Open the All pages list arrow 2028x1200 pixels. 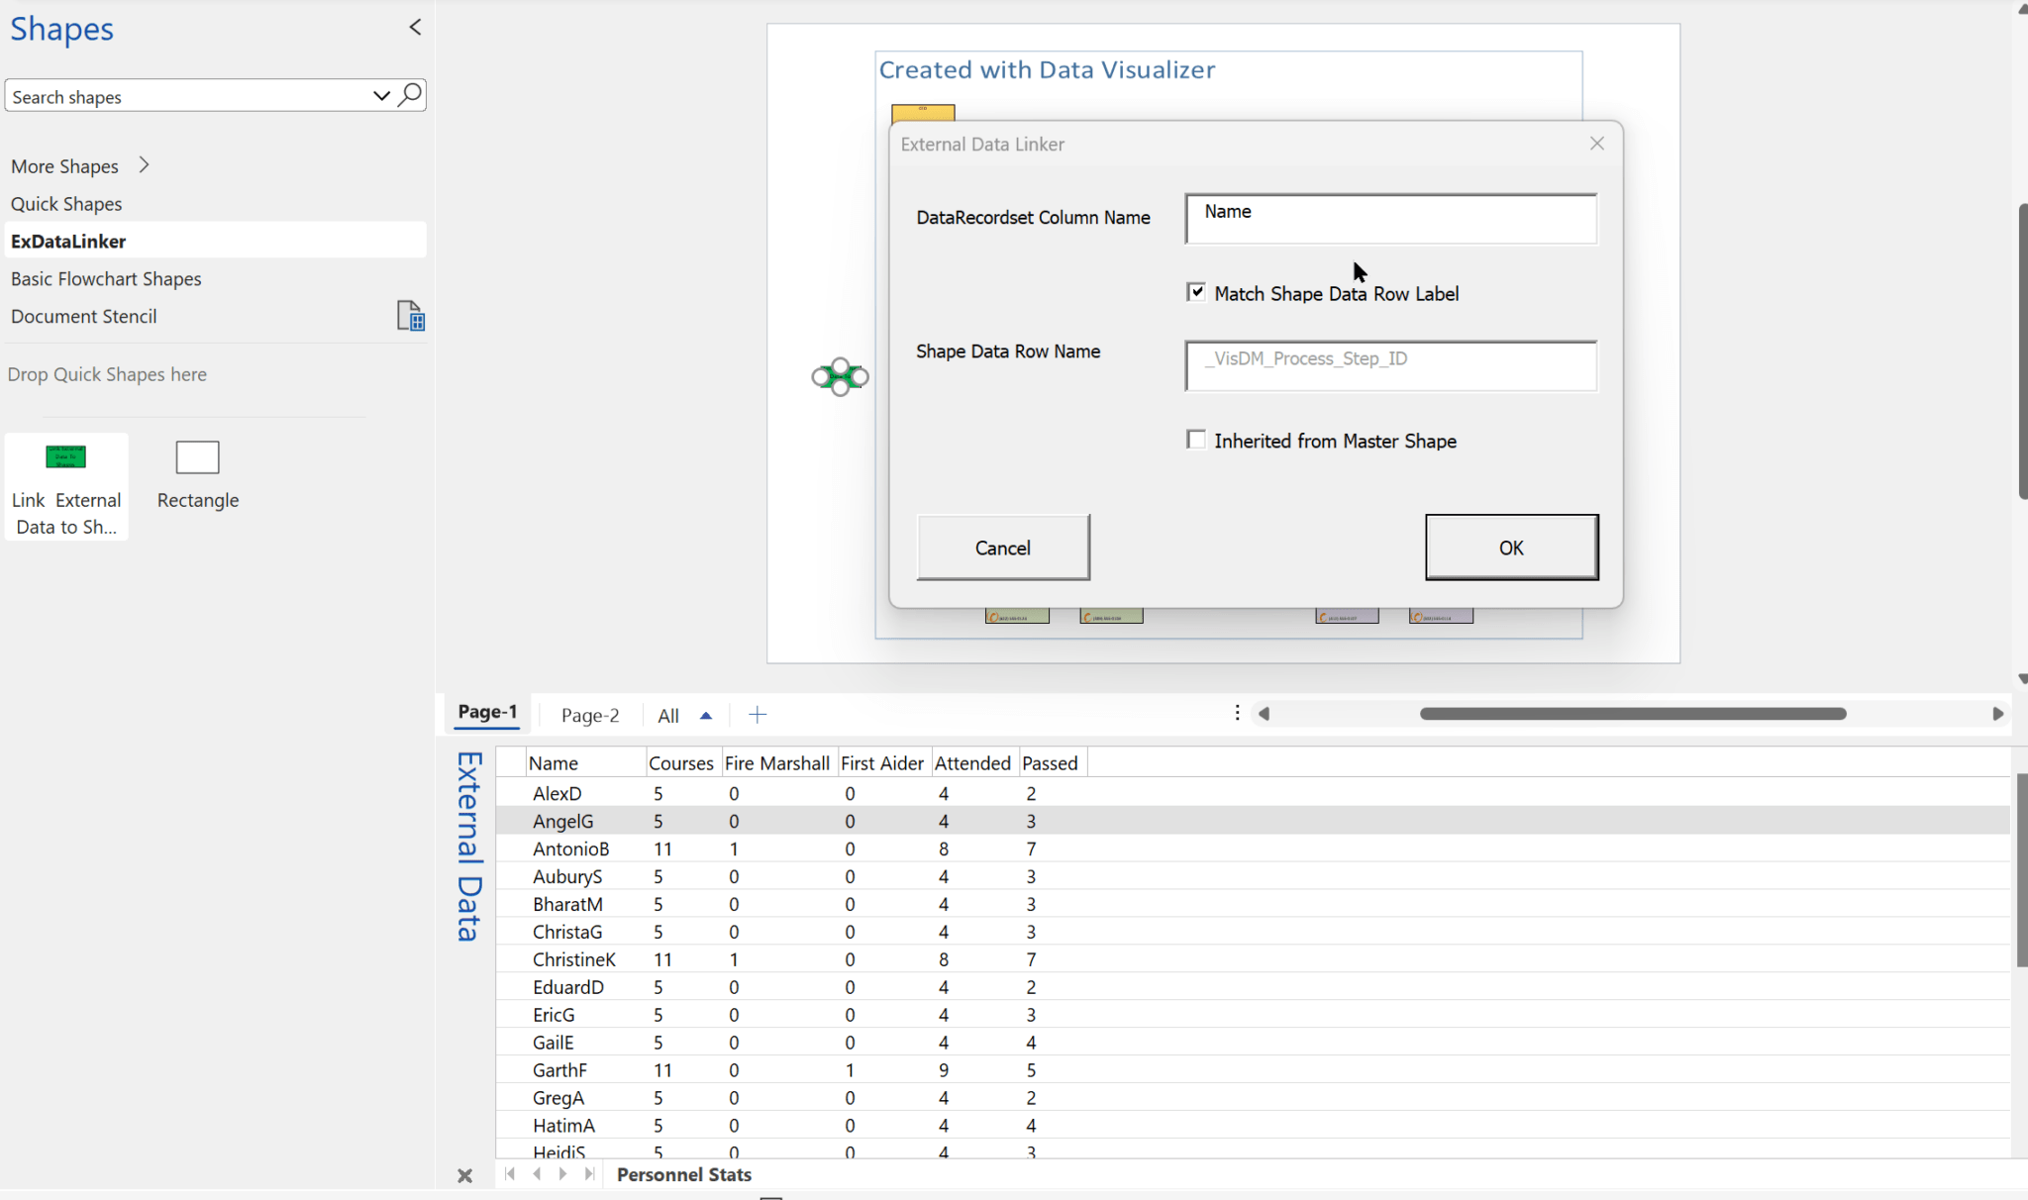(x=706, y=716)
